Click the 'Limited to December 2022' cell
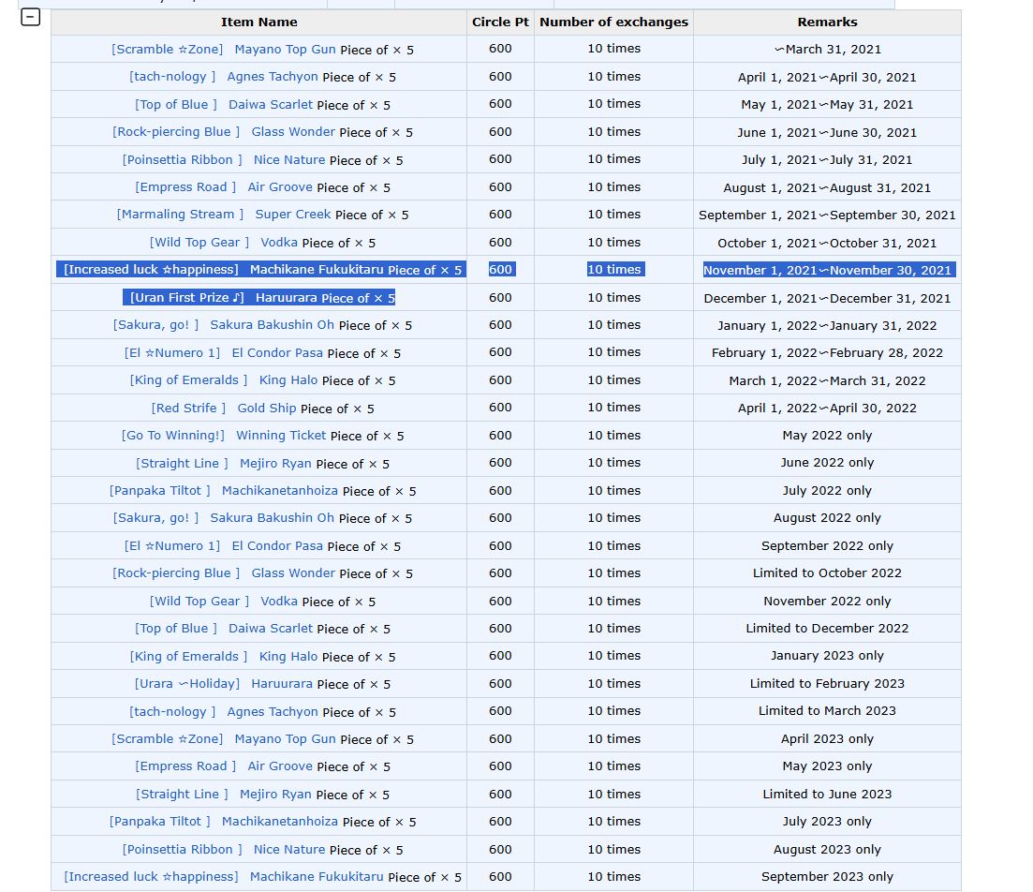Image resolution: width=1033 pixels, height=892 pixels. tap(828, 629)
